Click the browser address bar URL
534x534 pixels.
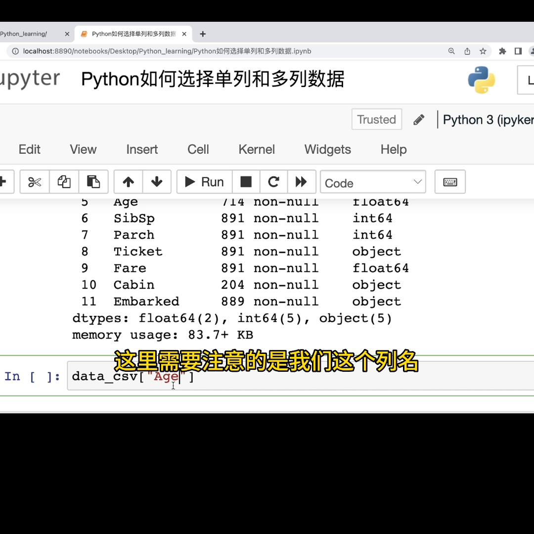pyautogui.click(x=167, y=51)
